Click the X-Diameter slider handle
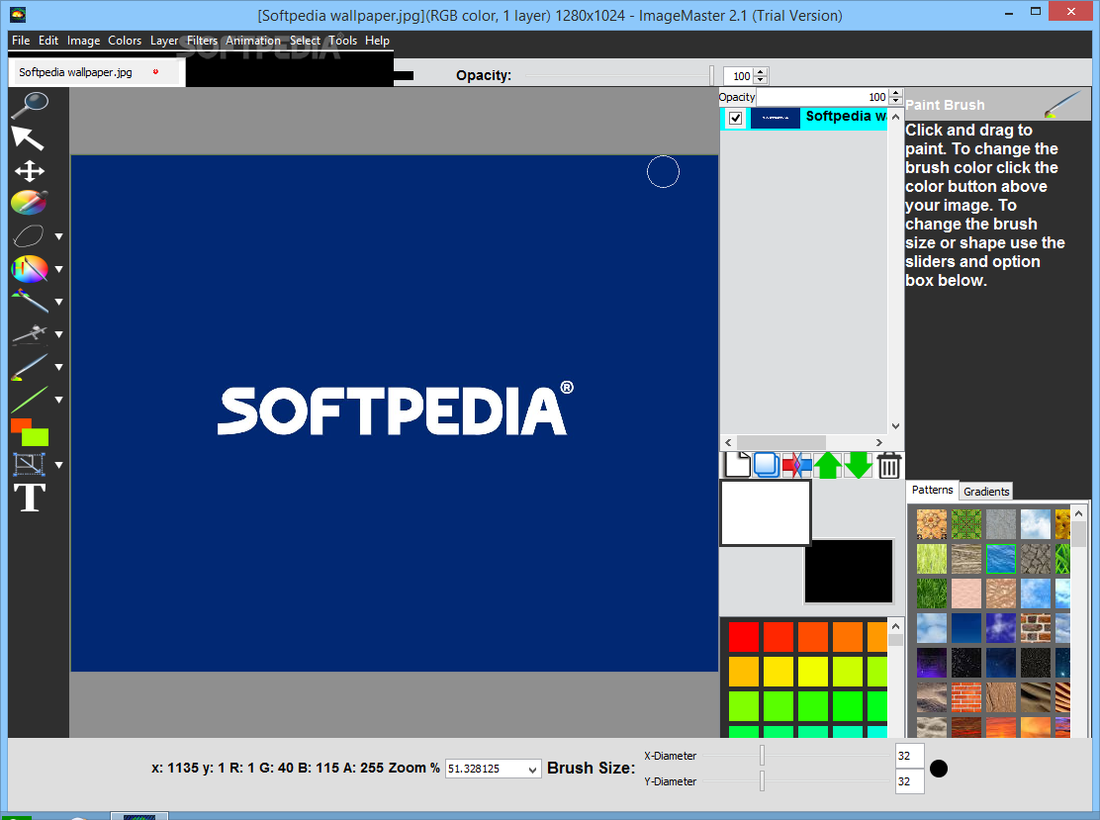This screenshot has width=1100, height=820. point(762,756)
